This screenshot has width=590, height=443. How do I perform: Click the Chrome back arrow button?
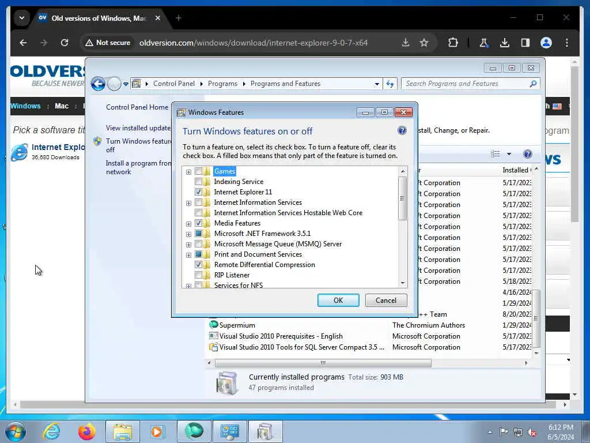(23, 43)
